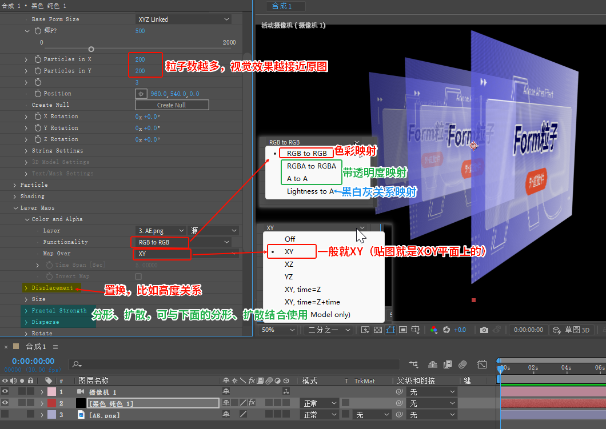The image size is (606, 429).
Task: Select XZ in Map Over list
Action: click(289, 264)
